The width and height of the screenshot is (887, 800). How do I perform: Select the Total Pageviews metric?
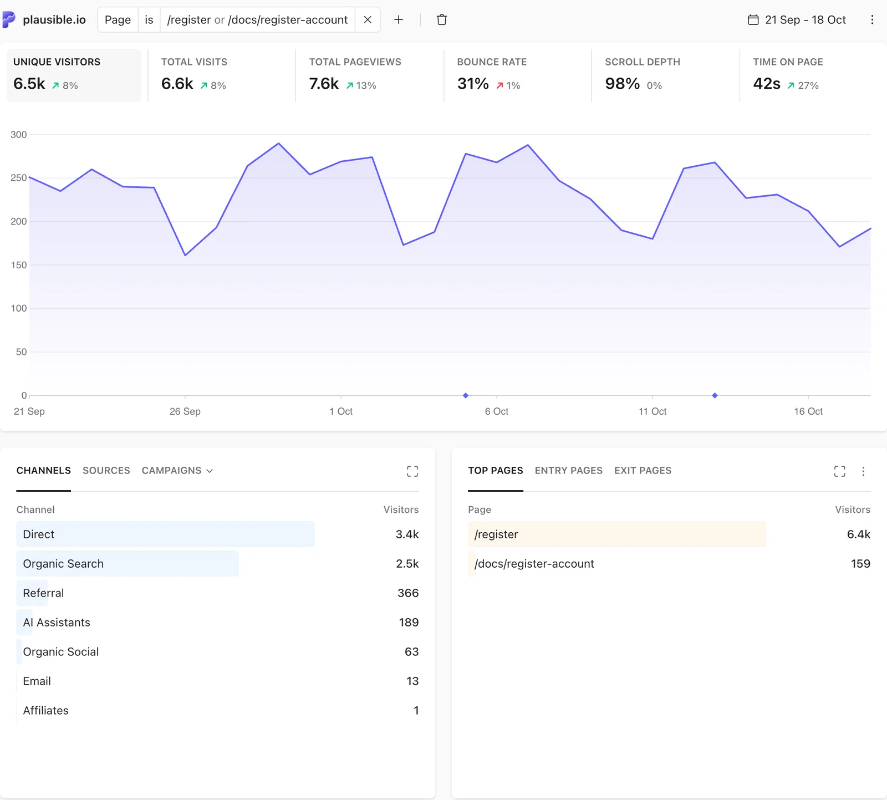(x=370, y=75)
